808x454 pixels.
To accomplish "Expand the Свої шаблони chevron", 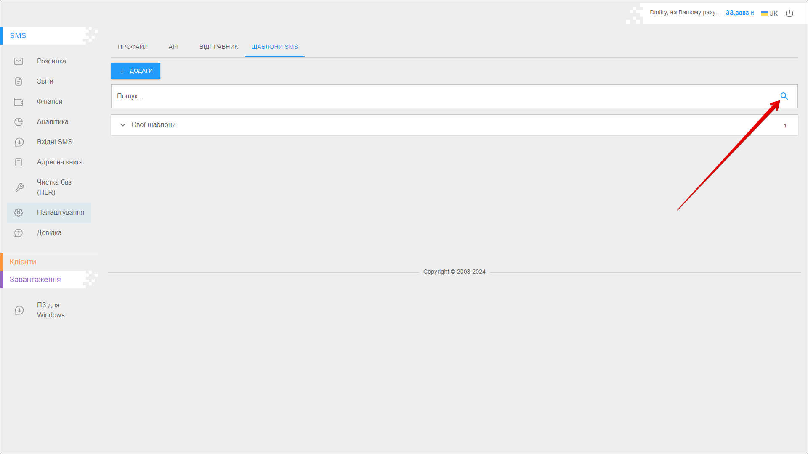I will pyautogui.click(x=123, y=125).
